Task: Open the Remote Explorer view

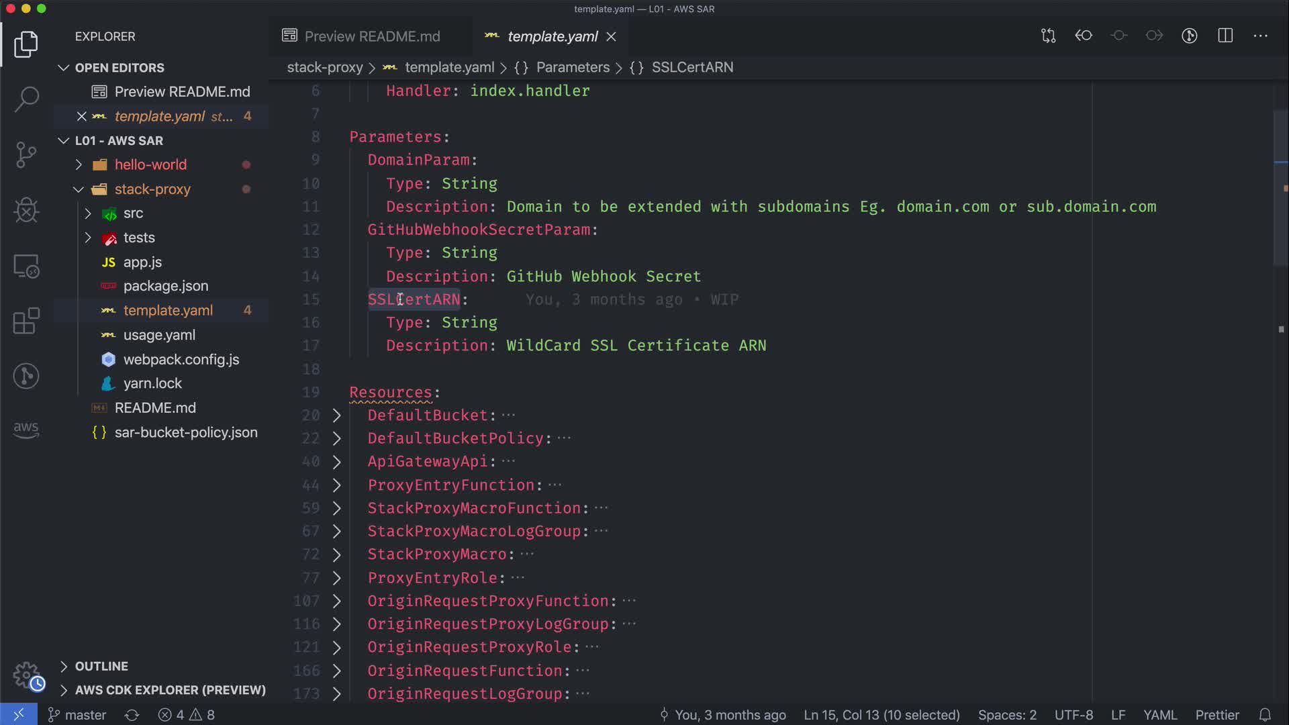Action: click(x=26, y=267)
